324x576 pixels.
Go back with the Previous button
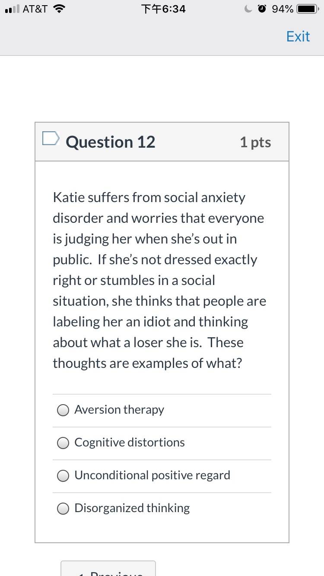(x=108, y=568)
